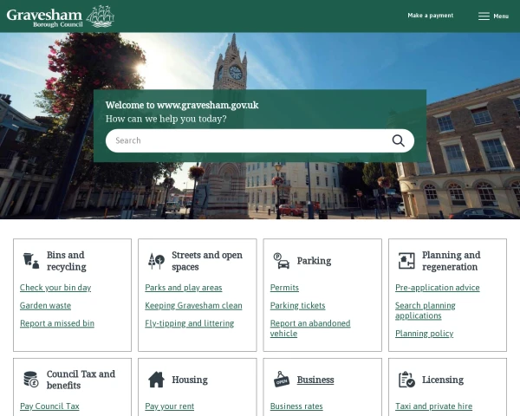The width and height of the screenshot is (520, 416).
Task: Open the Menu text label
Action: coord(501,16)
